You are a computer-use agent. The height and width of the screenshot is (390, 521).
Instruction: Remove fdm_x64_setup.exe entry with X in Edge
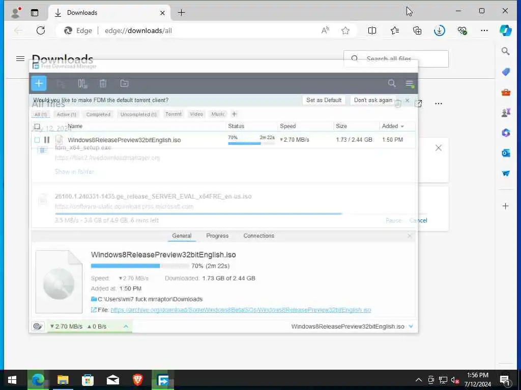(x=439, y=148)
